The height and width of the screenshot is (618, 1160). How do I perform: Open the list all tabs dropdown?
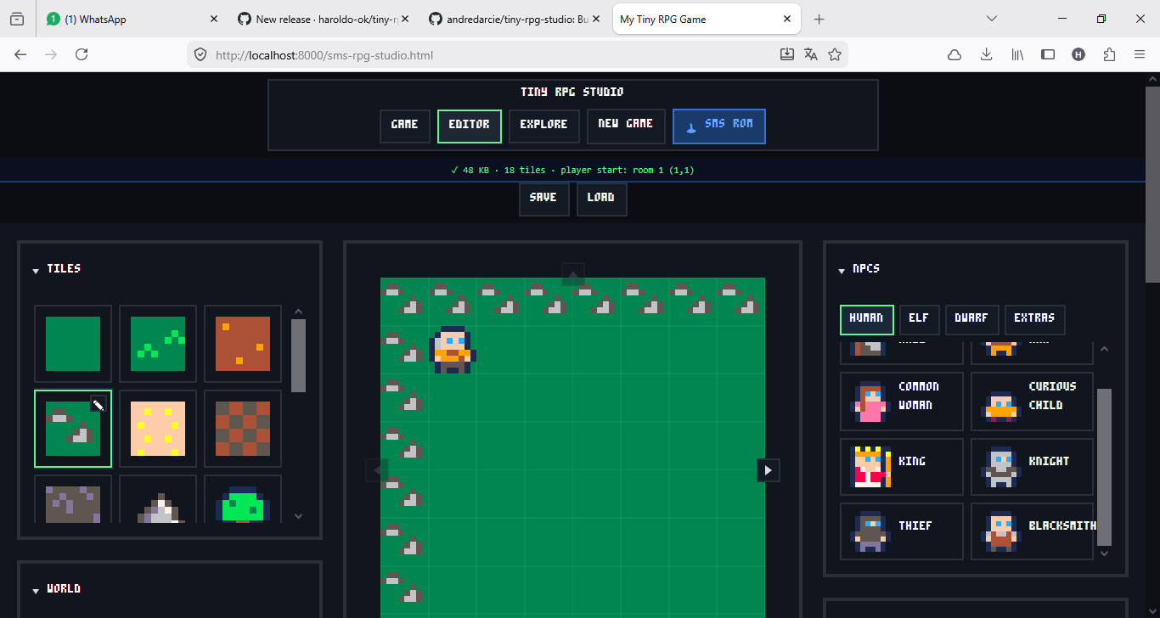point(991,19)
